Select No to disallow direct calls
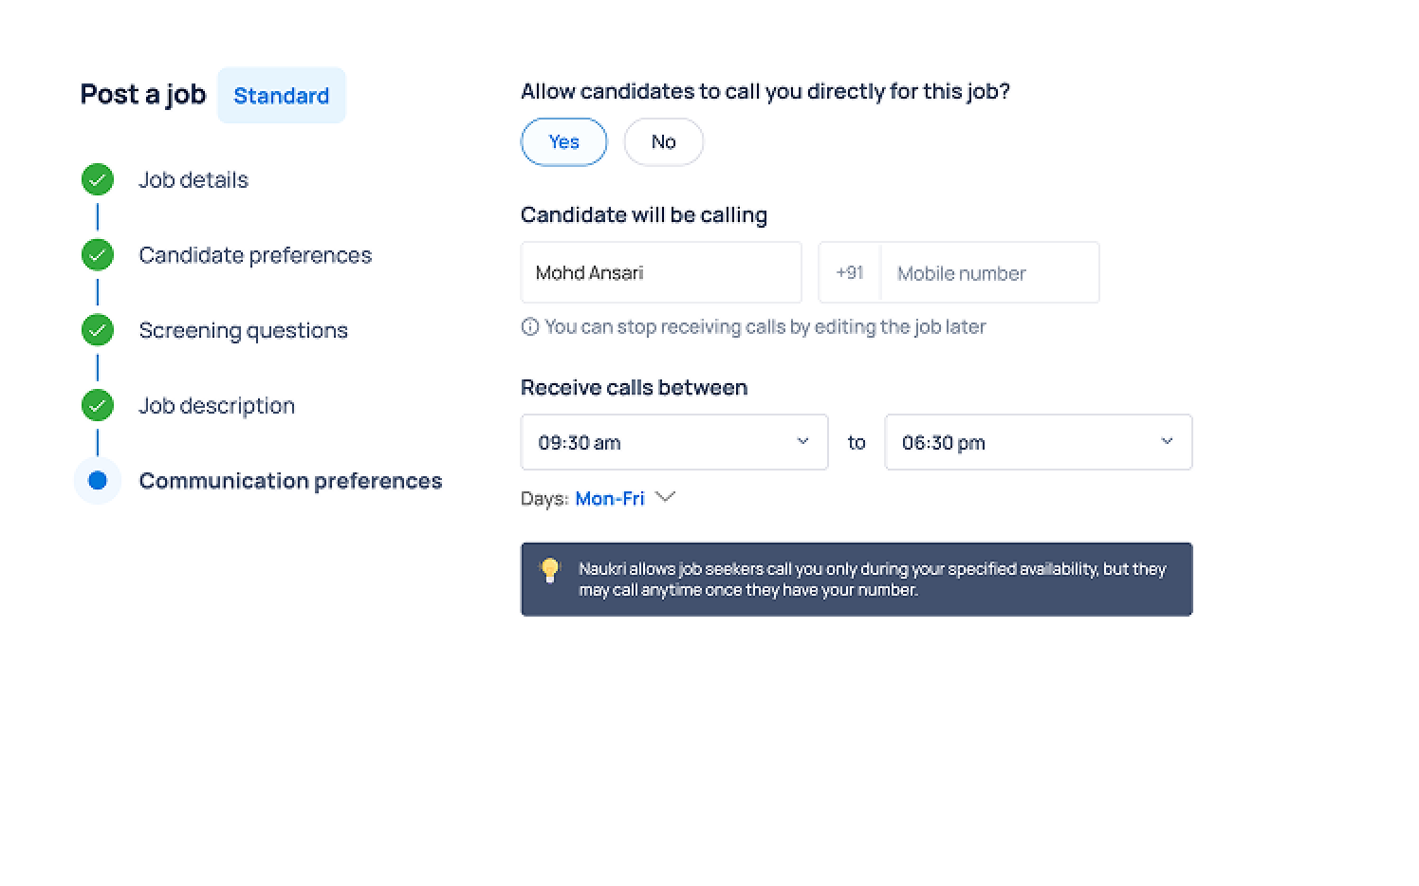Image resolution: width=1419 pixels, height=886 pixels. (663, 142)
